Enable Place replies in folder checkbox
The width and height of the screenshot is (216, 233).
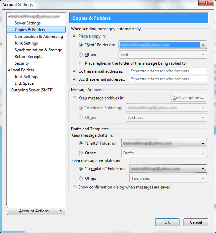(81, 63)
